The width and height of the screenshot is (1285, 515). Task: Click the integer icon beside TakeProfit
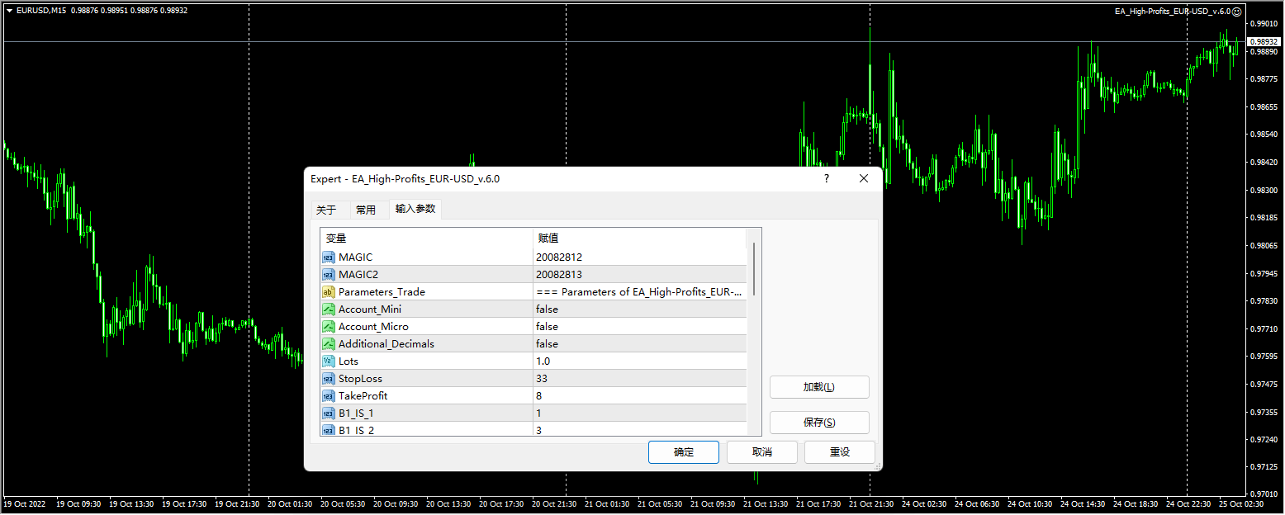pos(329,395)
